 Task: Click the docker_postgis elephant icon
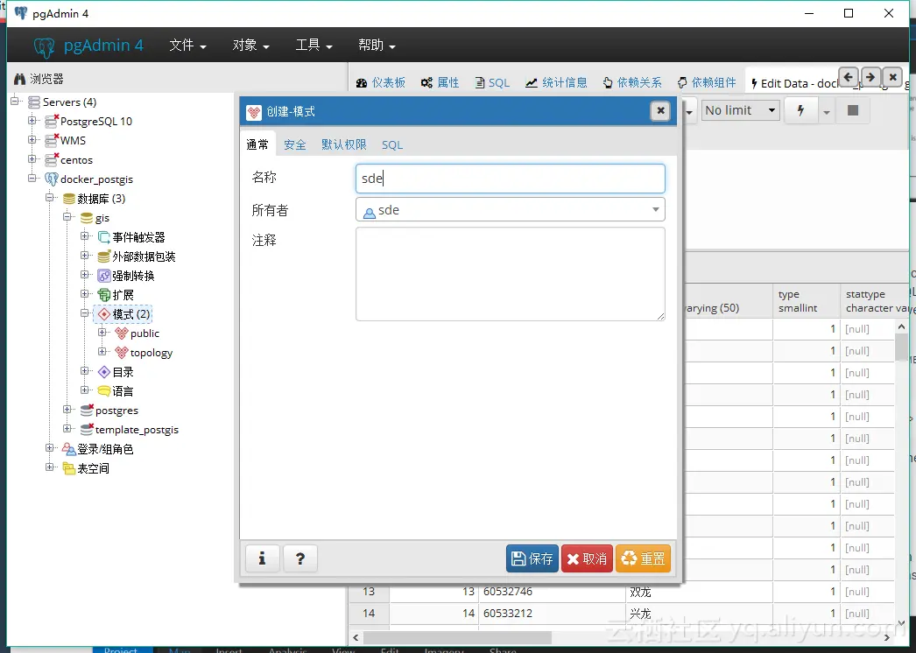(x=52, y=179)
